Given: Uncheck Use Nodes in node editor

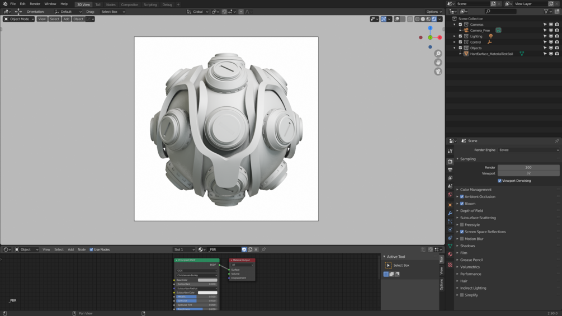Looking at the screenshot, I should click(91, 249).
